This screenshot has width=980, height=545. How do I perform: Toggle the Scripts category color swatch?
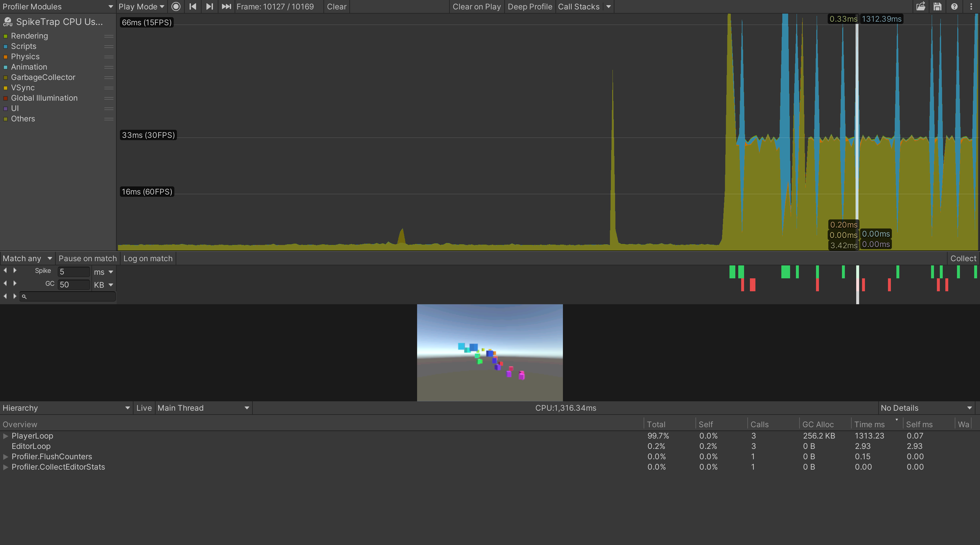tap(6, 46)
